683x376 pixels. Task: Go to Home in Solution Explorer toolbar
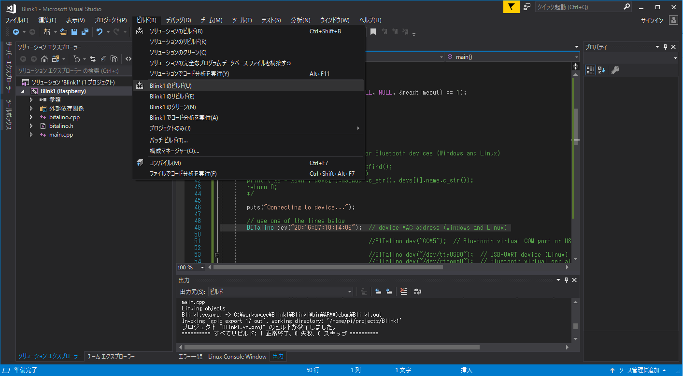tap(44, 59)
